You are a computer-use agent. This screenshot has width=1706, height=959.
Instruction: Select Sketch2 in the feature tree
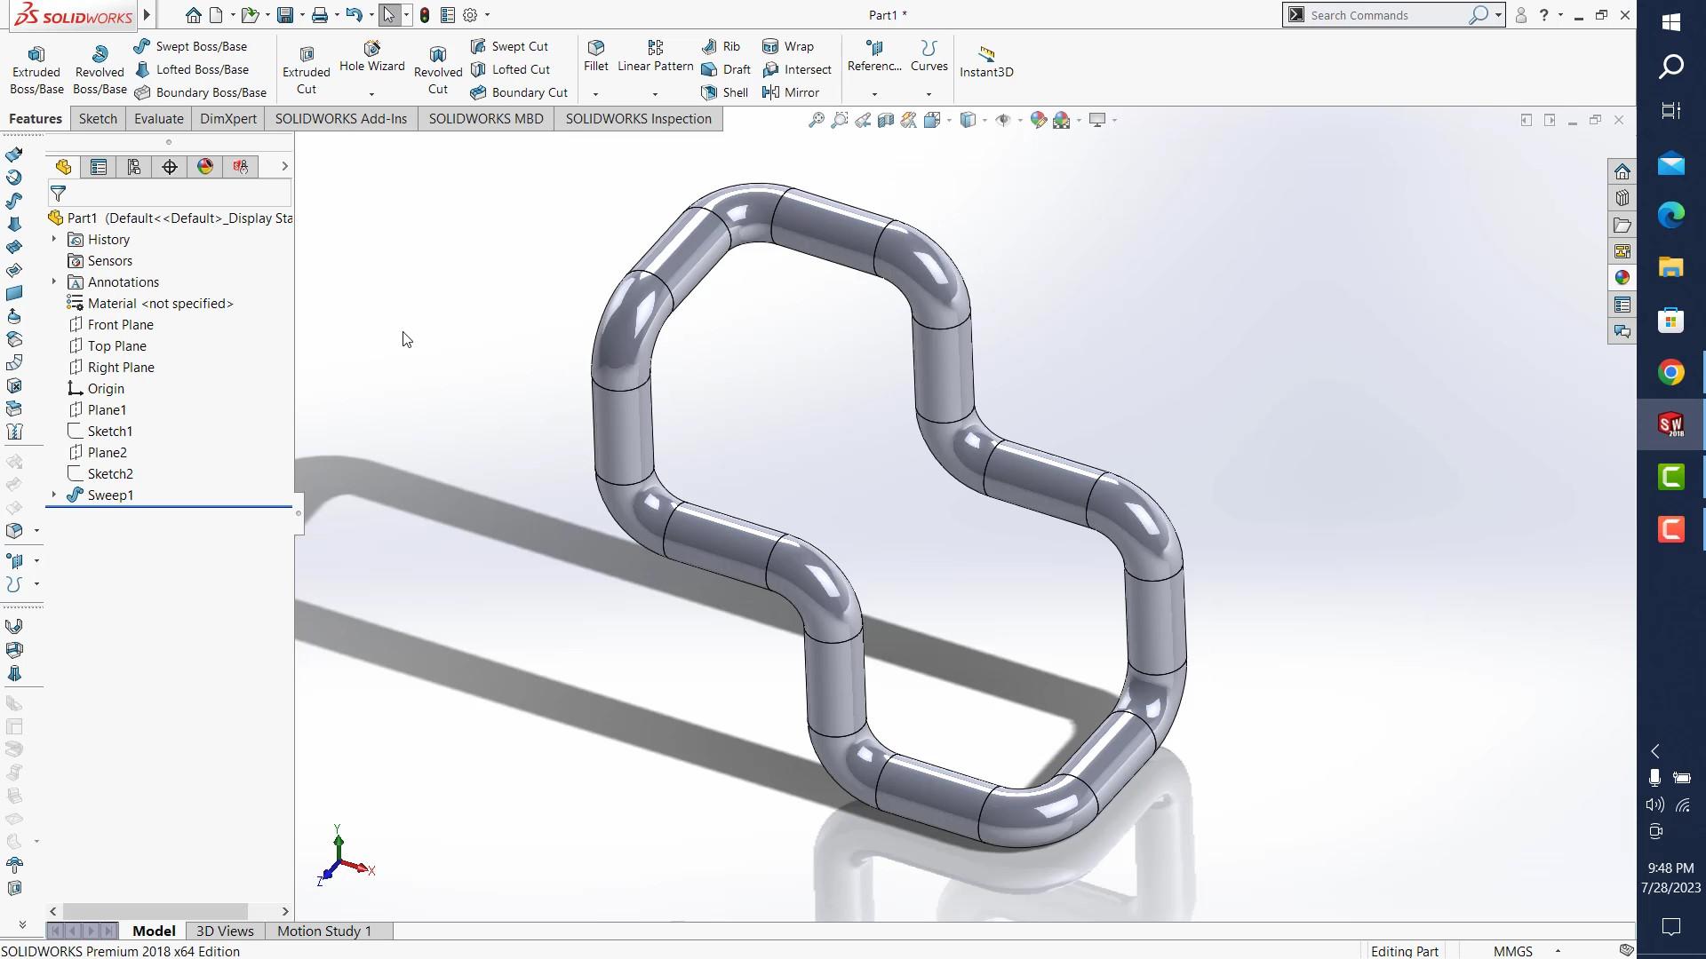point(109,473)
